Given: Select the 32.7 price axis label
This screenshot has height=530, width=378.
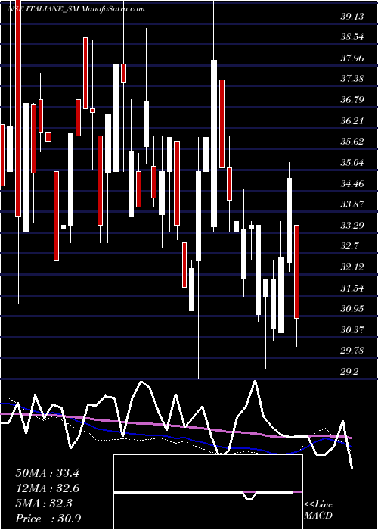Looking at the screenshot, I should [x=349, y=246].
